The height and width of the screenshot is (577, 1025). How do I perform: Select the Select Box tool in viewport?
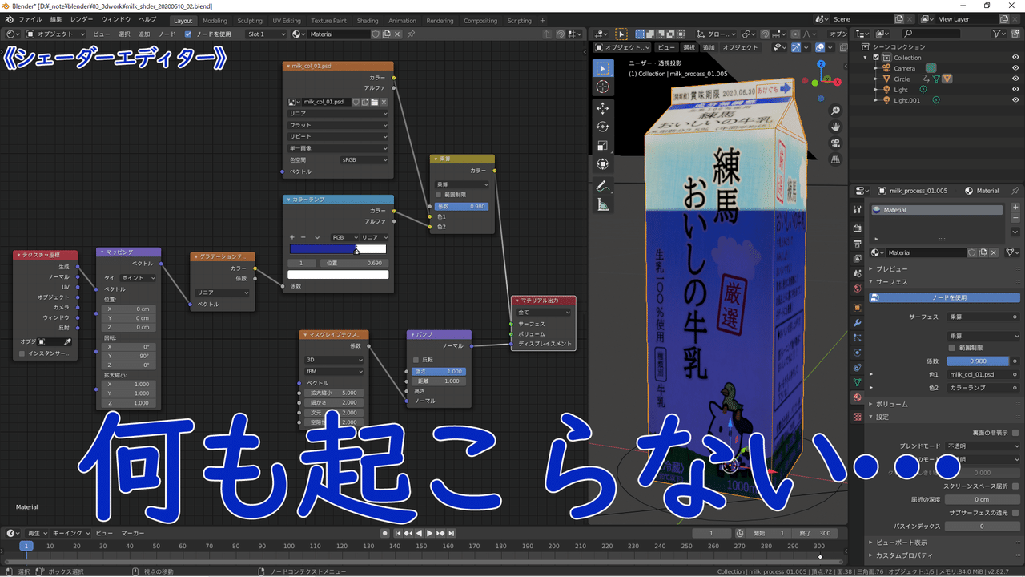pyautogui.click(x=603, y=69)
